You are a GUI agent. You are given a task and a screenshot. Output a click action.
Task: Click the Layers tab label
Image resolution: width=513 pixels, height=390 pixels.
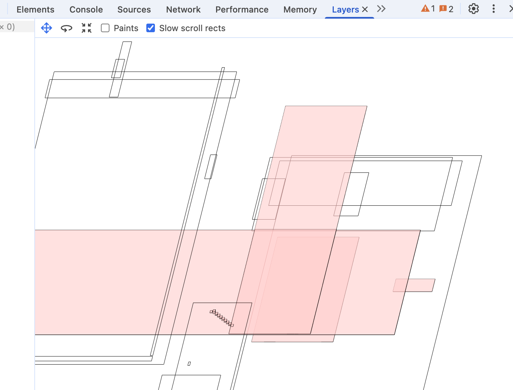(345, 10)
